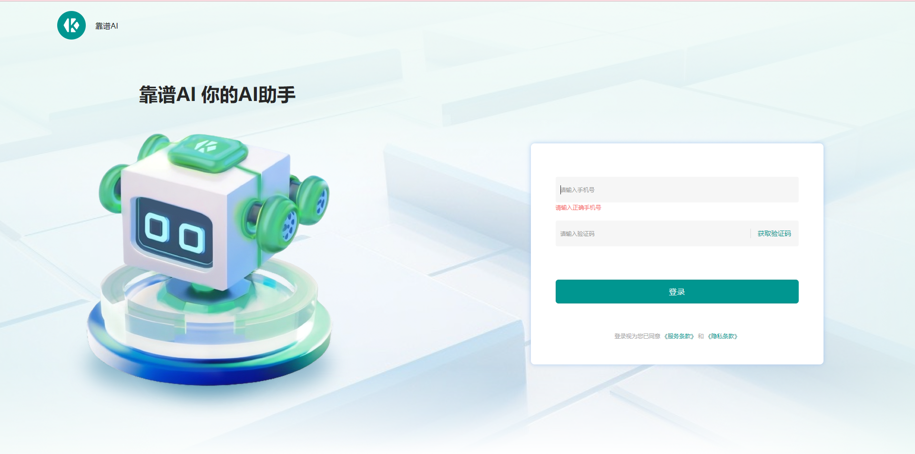The height and width of the screenshot is (454, 915).
Task: Focus the 请输入验证码 verification code field
Action: click(651, 233)
